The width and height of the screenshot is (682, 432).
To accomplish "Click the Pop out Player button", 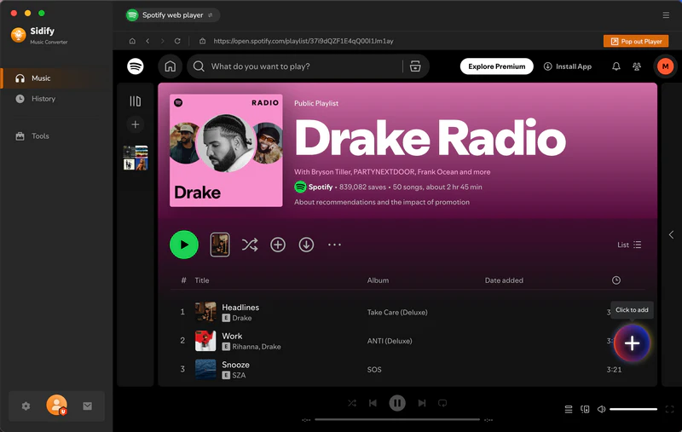I will coord(635,41).
